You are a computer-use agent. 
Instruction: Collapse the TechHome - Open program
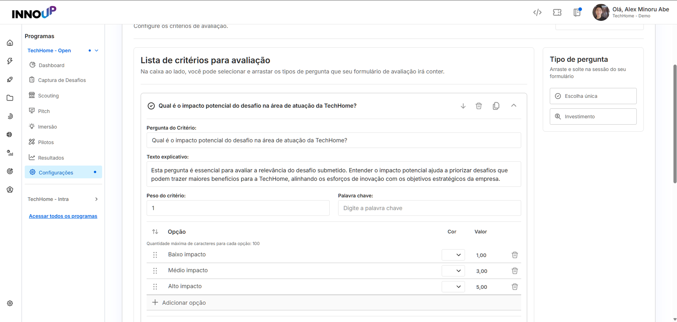96,50
